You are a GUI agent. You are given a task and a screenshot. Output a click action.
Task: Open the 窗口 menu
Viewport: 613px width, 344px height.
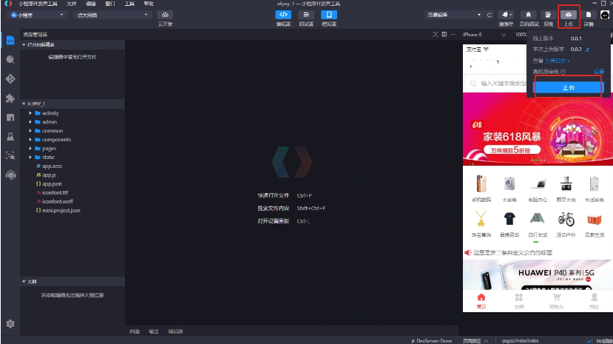(x=110, y=4)
